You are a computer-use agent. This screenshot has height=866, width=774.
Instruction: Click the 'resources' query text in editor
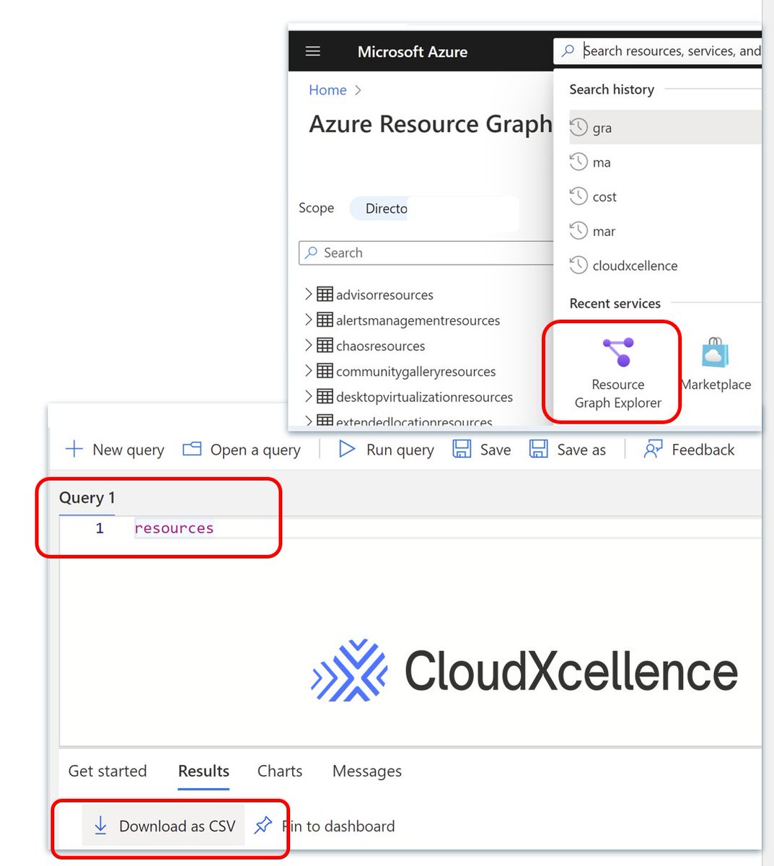(x=174, y=528)
